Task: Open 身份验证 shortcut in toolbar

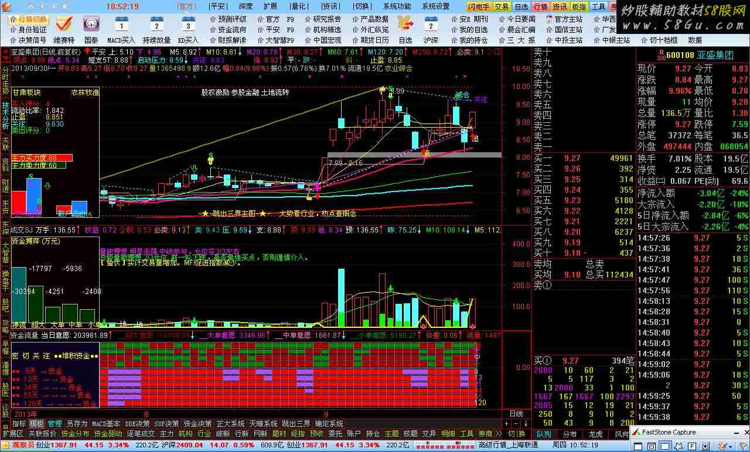Action: pos(28,29)
